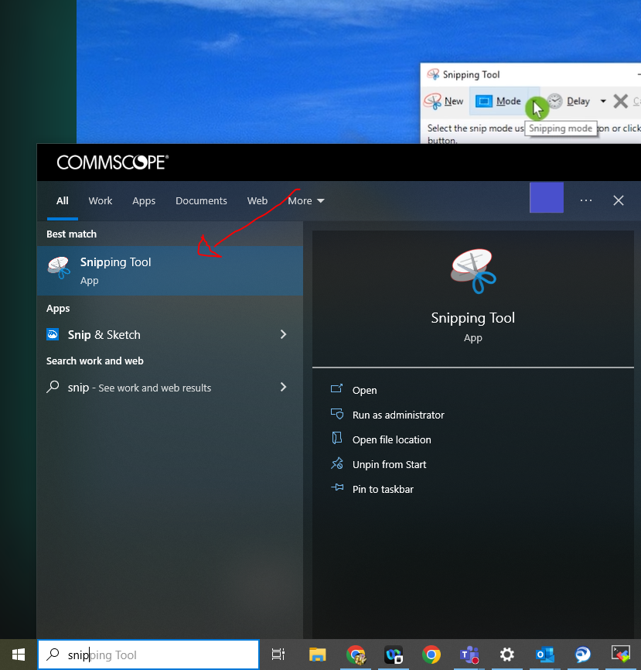
Task: Open the Delay dropdown arrow
Action: [603, 101]
